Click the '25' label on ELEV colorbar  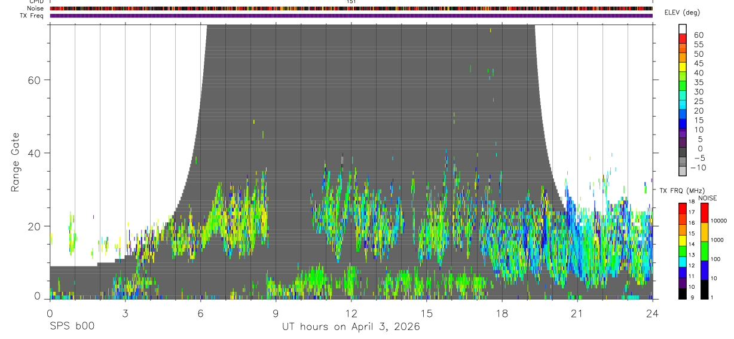click(x=698, y=101)
